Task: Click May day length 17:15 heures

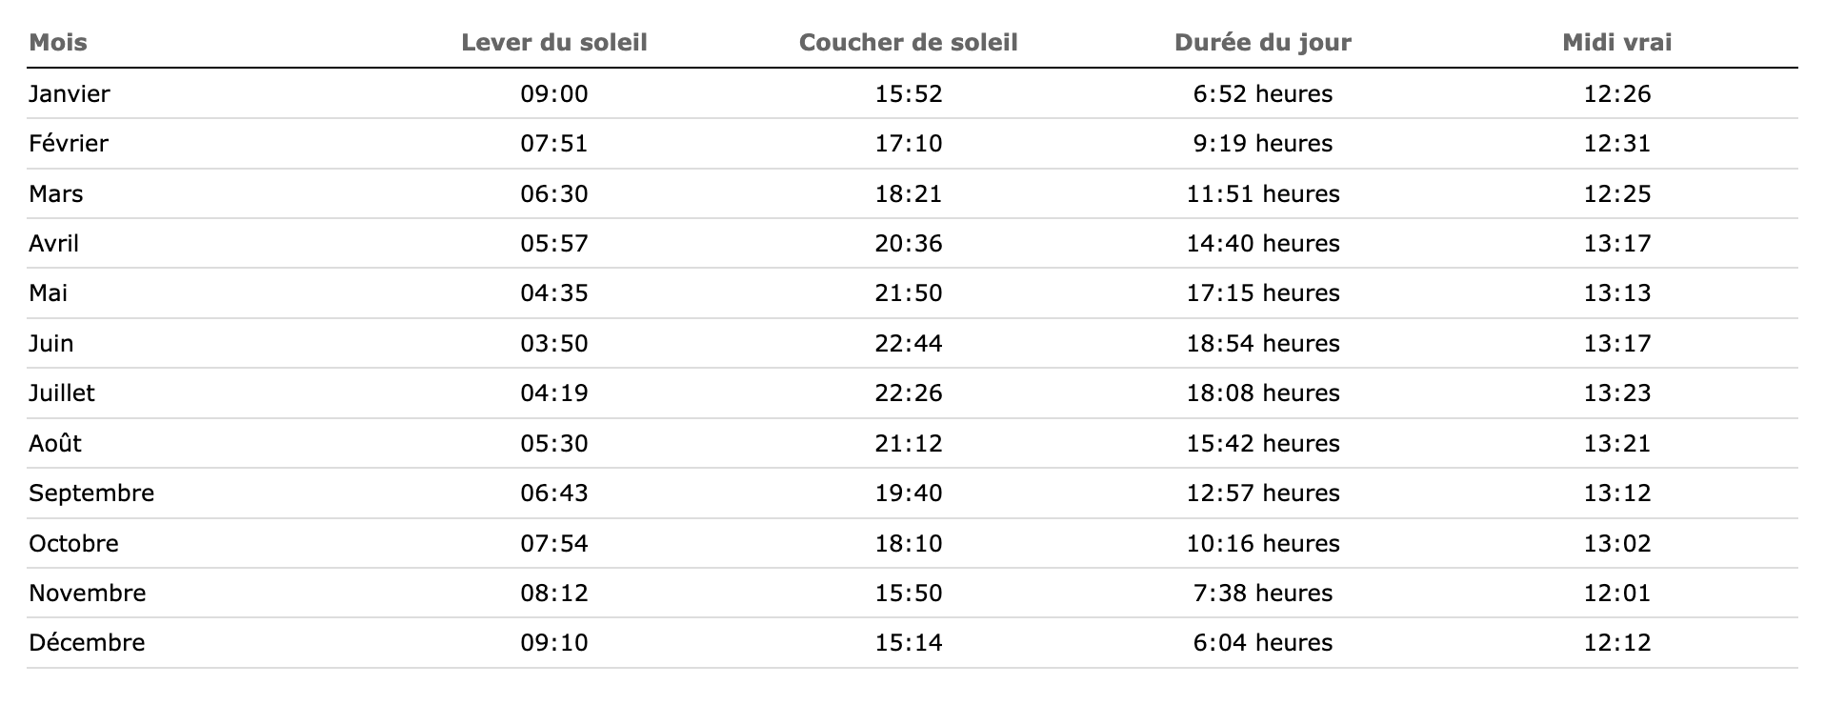Action: point(1262,293)
